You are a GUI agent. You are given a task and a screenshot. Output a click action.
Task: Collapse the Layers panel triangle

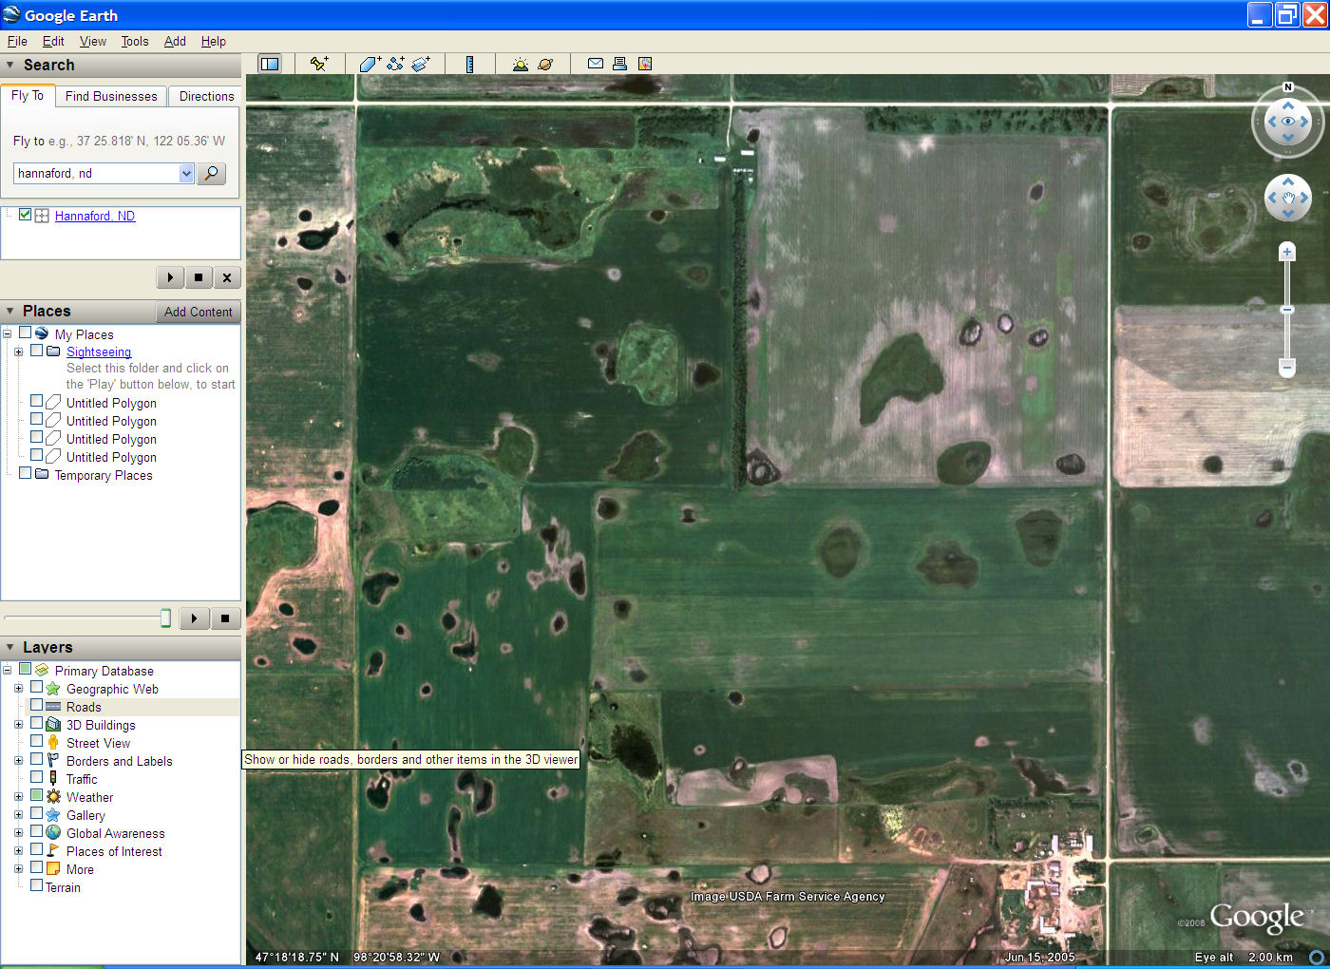click(x=10, y=648)
